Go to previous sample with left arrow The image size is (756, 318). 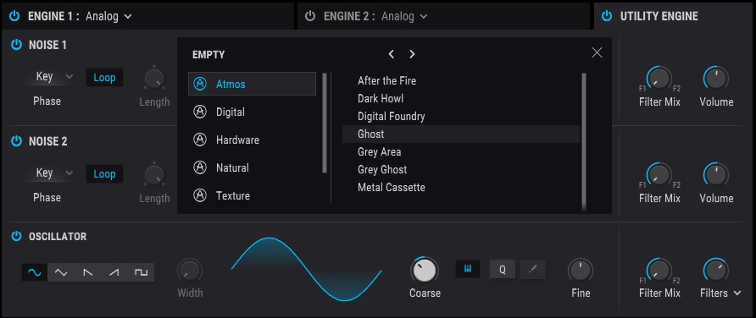click(391, 54)
